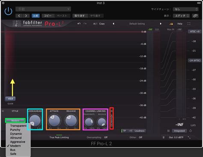Click the 比較 compare button
Screen dimensions: 203x157
(36, 16)
